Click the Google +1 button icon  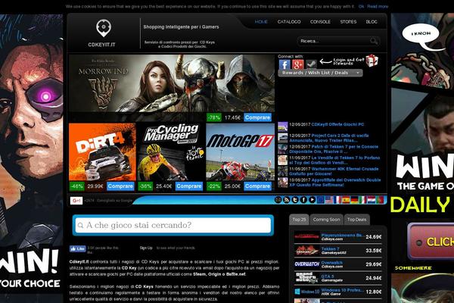click(x=76, y=200)
